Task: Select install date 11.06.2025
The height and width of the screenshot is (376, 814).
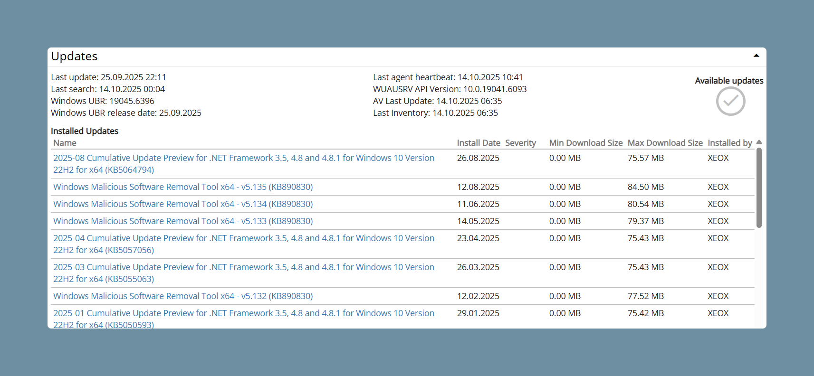Action: 478,204
